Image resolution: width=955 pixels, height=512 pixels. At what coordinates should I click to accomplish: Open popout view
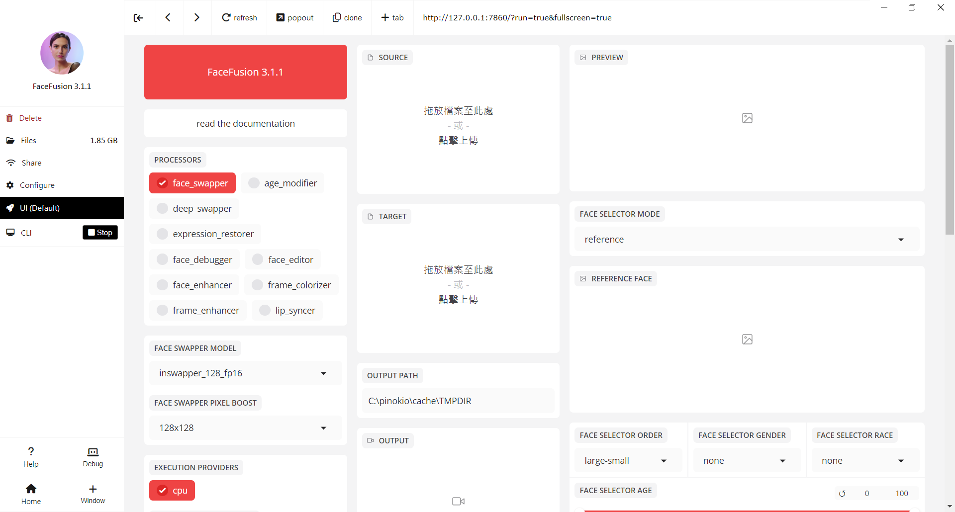(x=295, y=17)
